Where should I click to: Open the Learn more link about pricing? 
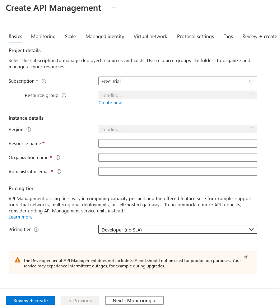[x=20, y=217]
